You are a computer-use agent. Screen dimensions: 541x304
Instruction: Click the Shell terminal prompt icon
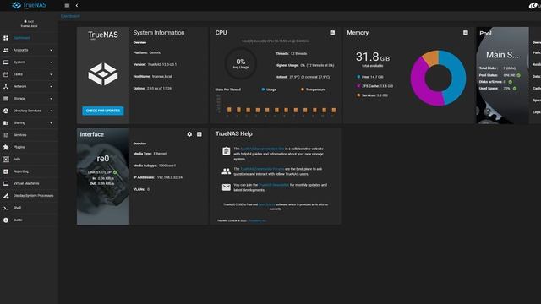(6, 208)
